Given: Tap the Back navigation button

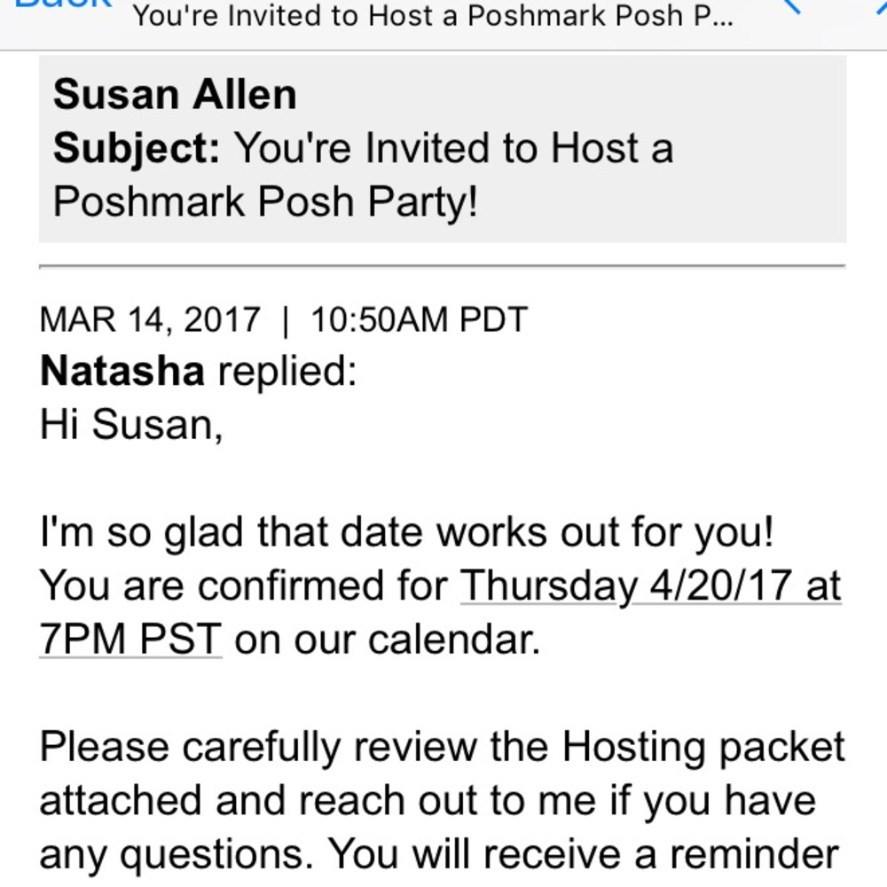Looking at the screenshot, I should (x=62, y=4).
